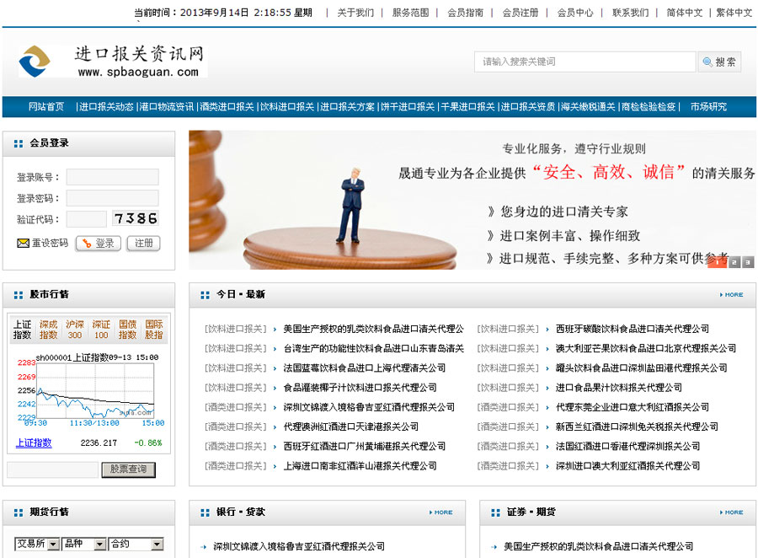Focus the 登录账号 input field
This screenshot has height=558, width=758.
click(x=112, y=177)
